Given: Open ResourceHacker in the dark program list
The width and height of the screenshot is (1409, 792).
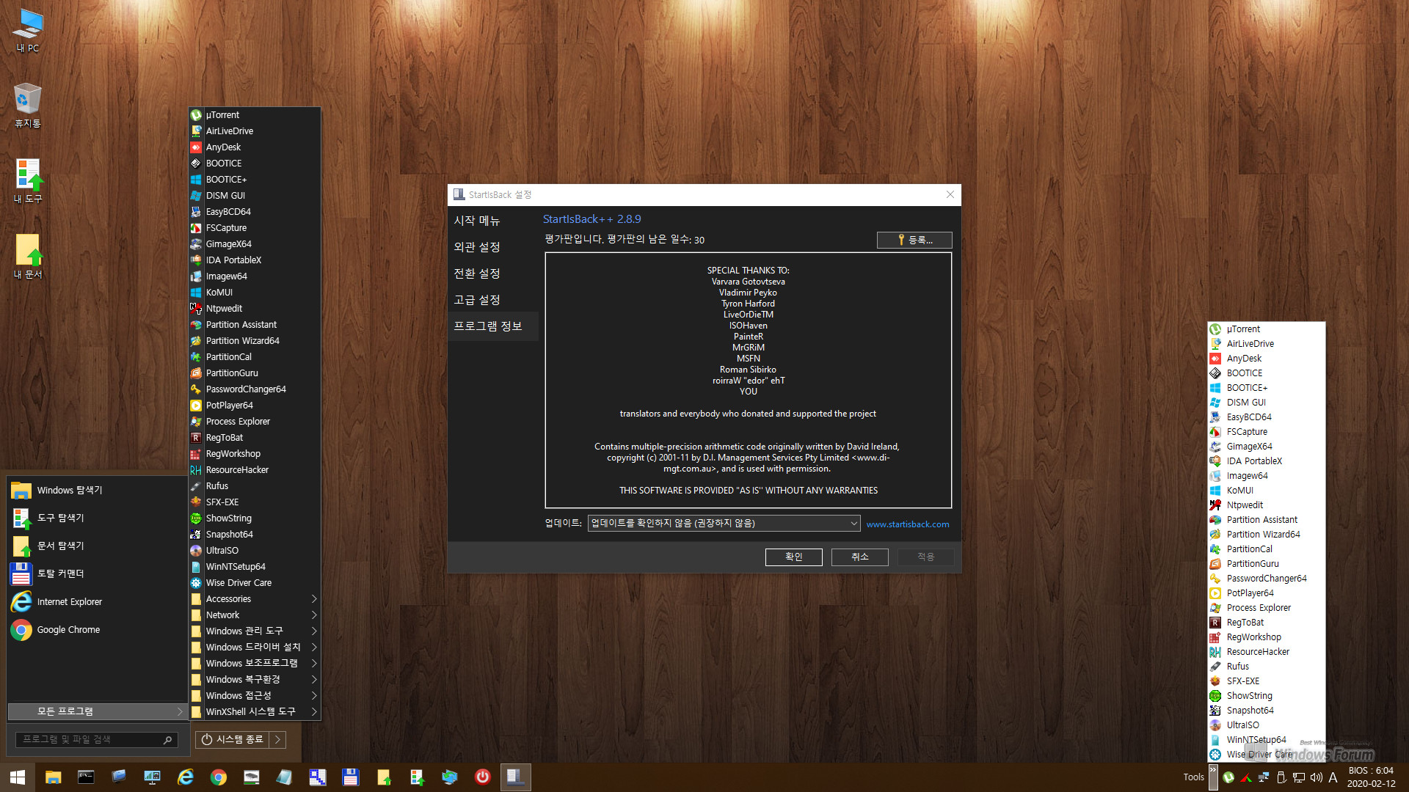Looking at the screenshot, I should point(255,470).
